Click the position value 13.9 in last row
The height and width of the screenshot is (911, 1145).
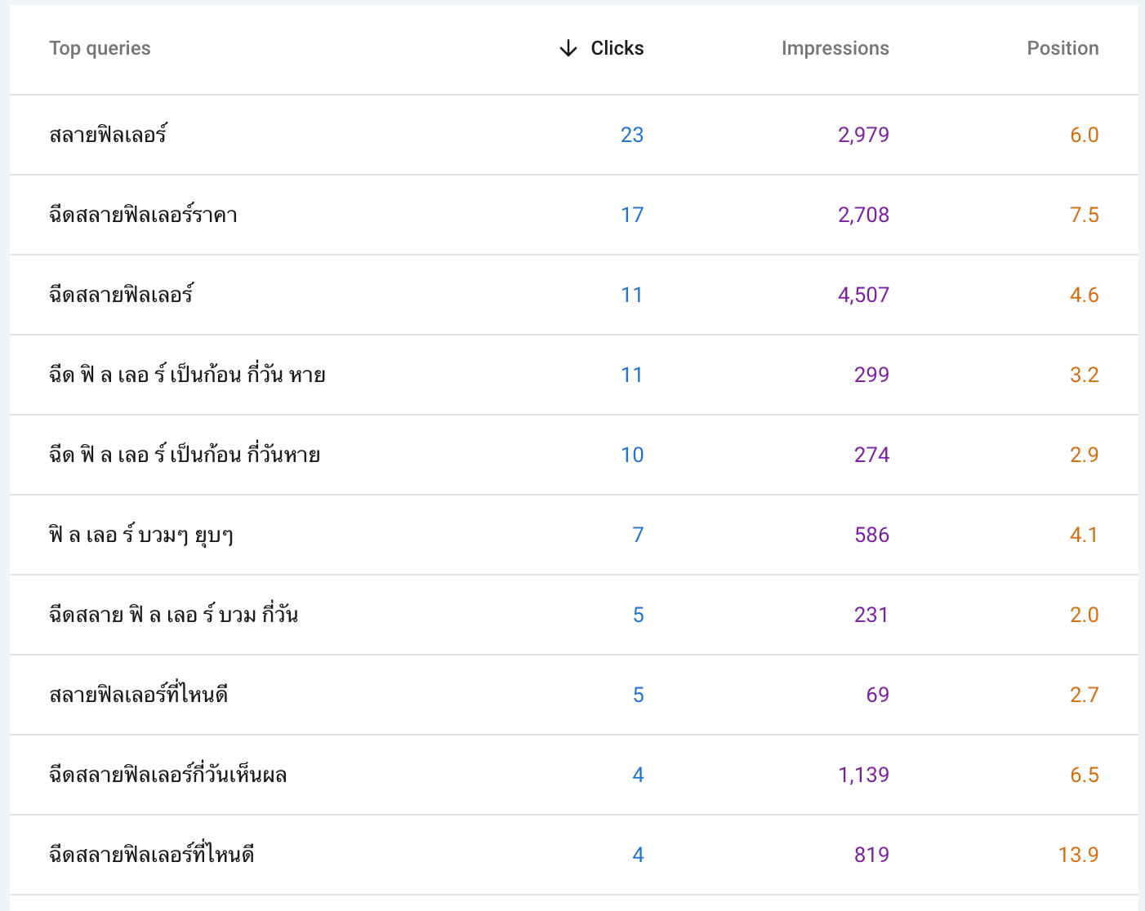[1078, 855]
